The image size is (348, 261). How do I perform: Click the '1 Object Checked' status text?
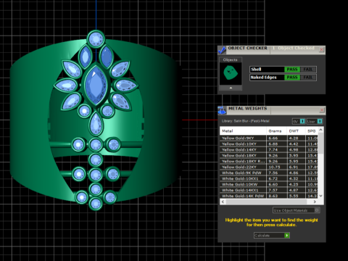294,48
